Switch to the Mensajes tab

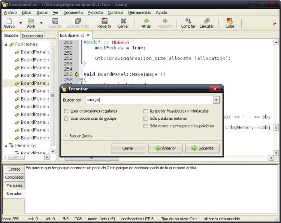click(x=14, y=185)
